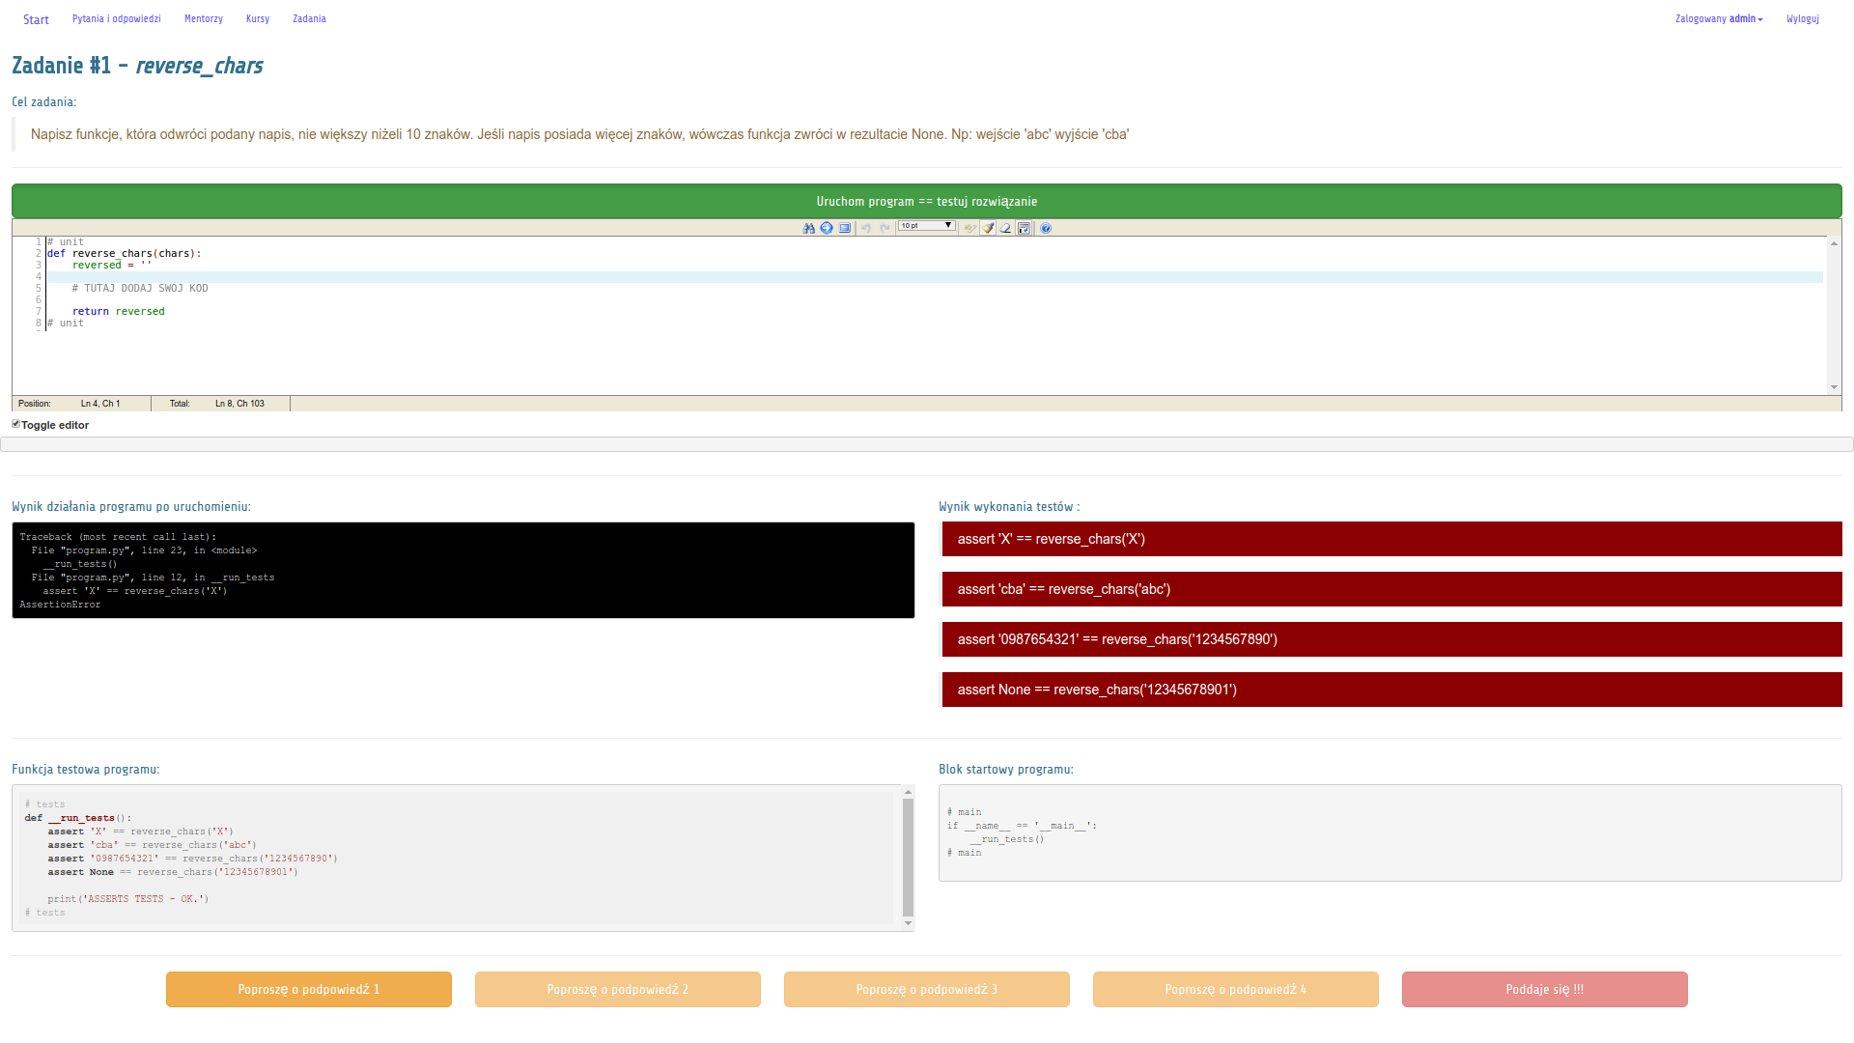Click the go-to-line arrow icon

pyautogui.click(x=827, y=228)
